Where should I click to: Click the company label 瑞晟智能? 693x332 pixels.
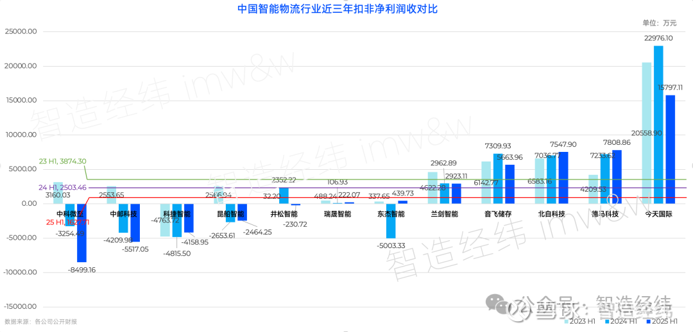click(338, 214)
